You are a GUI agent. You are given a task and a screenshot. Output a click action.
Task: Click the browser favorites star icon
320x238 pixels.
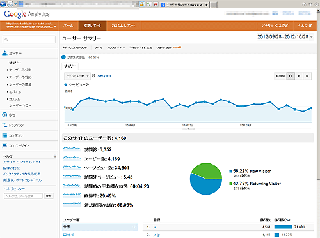coord(310,4)
